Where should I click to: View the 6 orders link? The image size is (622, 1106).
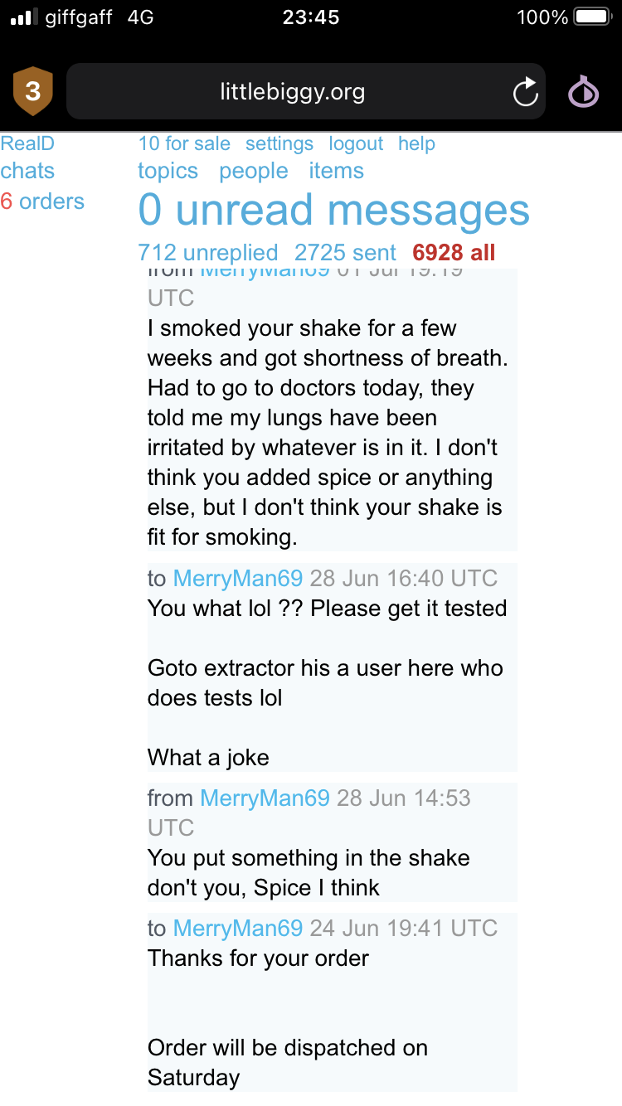(43, 201)
